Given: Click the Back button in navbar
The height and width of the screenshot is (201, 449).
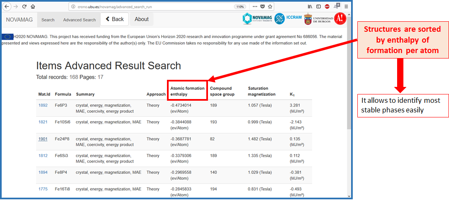Looking at the screenshot, I should point(115,20).
